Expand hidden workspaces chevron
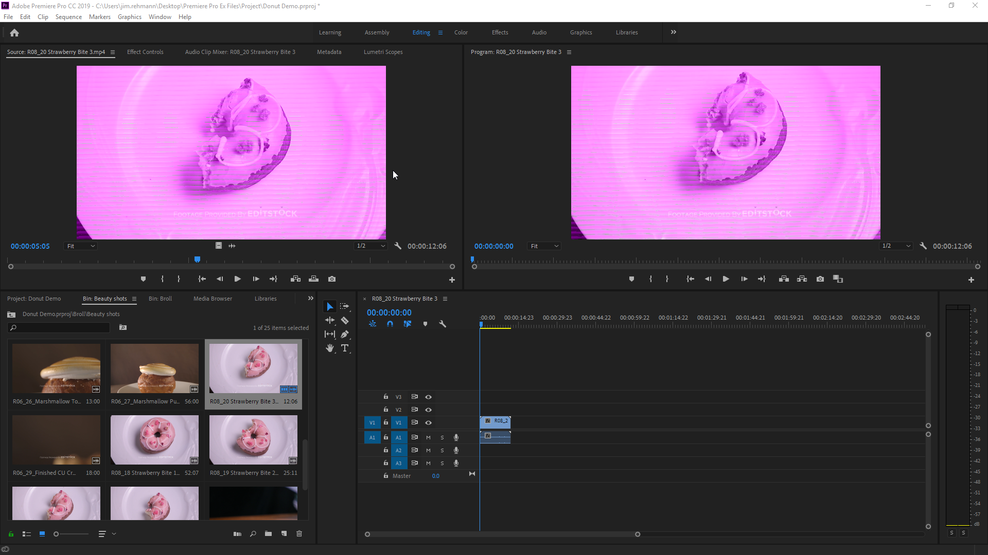The height and width of the screenshot is (555, 988). 673,32
